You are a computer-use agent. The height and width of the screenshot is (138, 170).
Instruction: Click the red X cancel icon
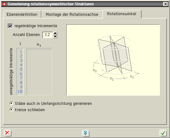coord(7,133)
